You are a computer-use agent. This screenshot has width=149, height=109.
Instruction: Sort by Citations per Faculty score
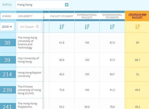pos(138,27)
